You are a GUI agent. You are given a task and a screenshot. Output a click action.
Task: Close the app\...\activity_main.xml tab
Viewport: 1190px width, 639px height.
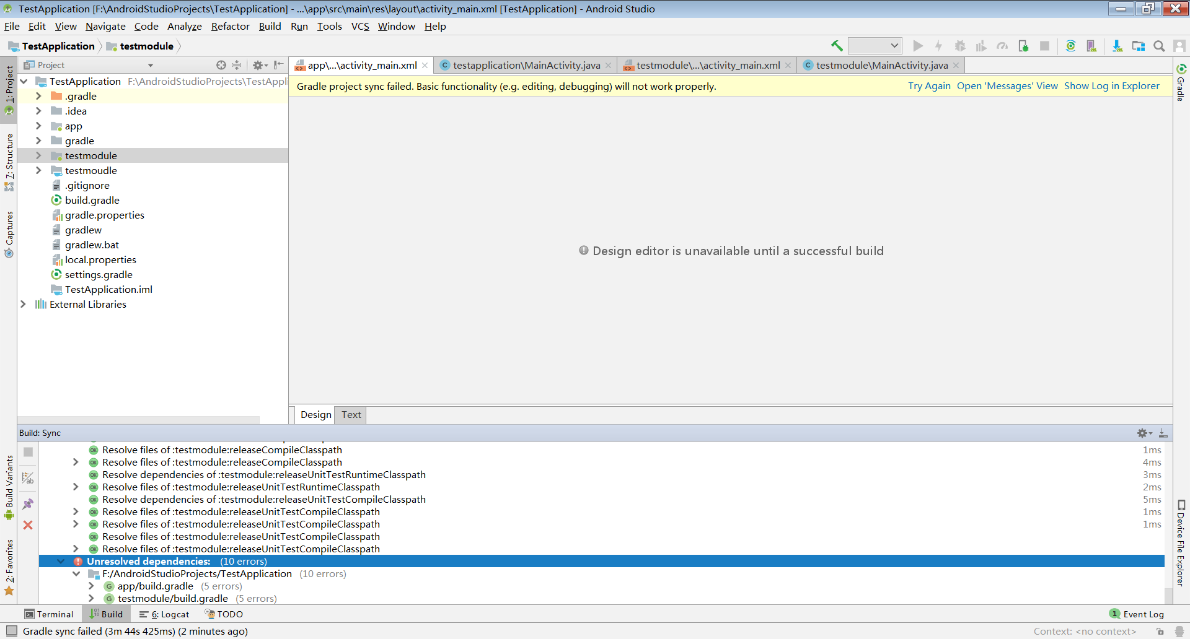(425, 66)
